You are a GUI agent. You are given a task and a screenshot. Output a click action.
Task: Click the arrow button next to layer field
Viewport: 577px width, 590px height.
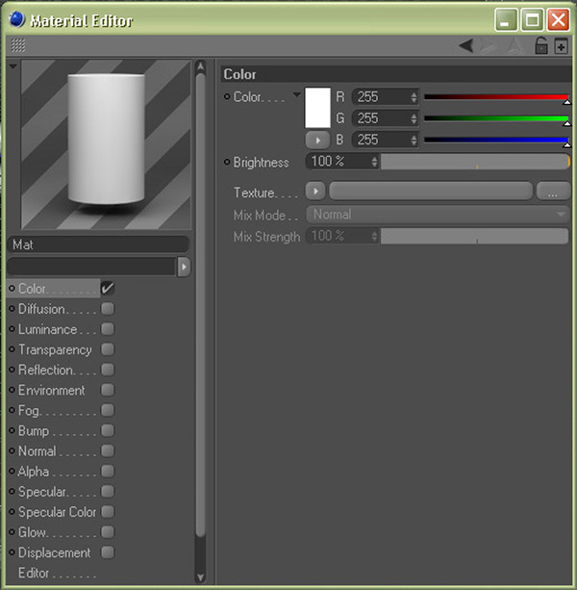tap(184, 268)
